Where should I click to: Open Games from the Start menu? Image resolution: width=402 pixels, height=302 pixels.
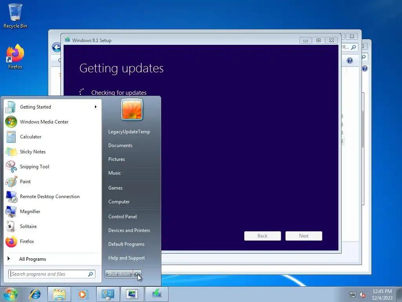pos(115,188)
